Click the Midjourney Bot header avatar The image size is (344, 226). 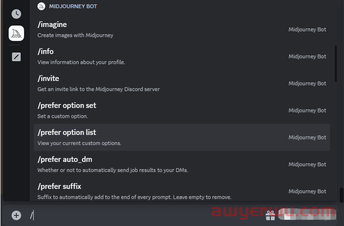click(41, 6)
